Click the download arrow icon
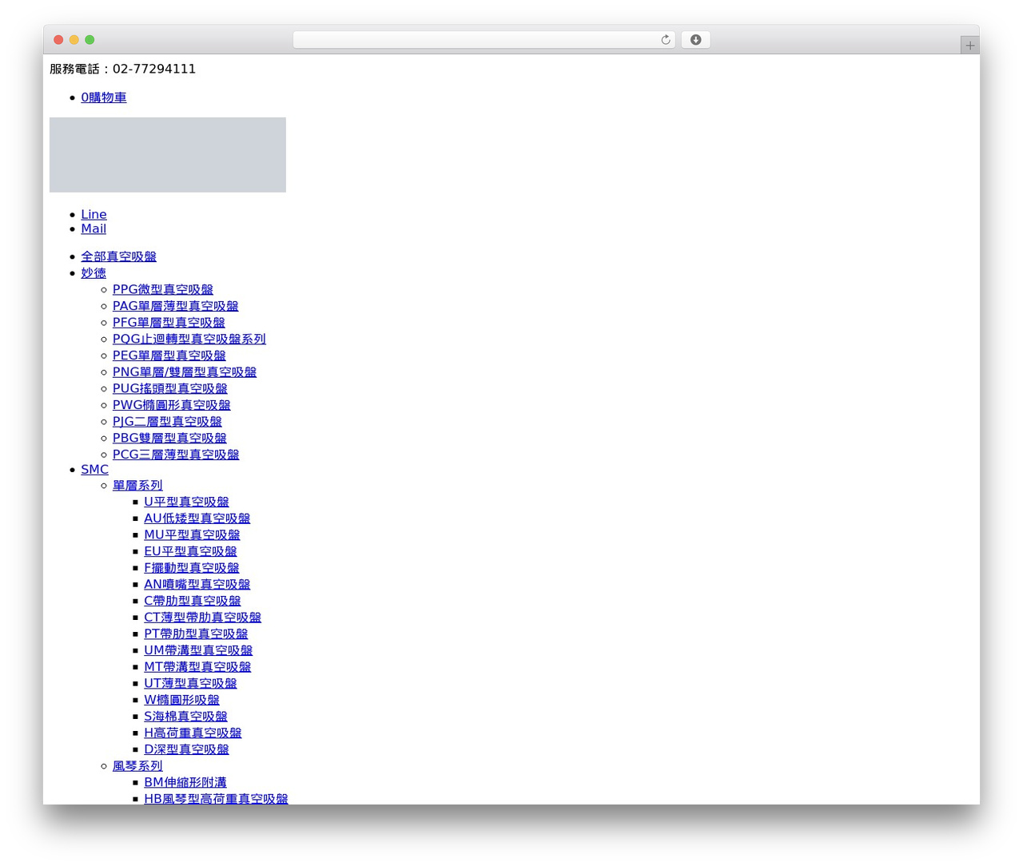 [x=695, y=40]
